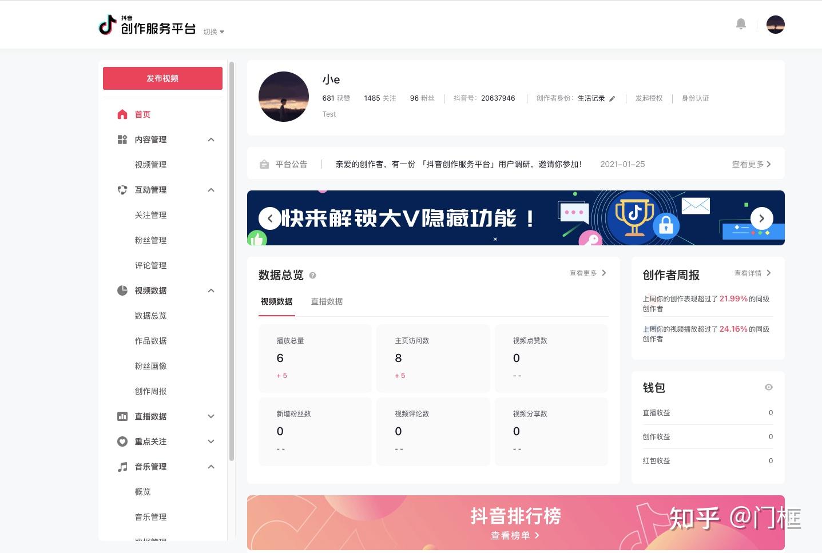Click the pencil icon next to 生活记录
822x553 pixels.
coord(612,98)
